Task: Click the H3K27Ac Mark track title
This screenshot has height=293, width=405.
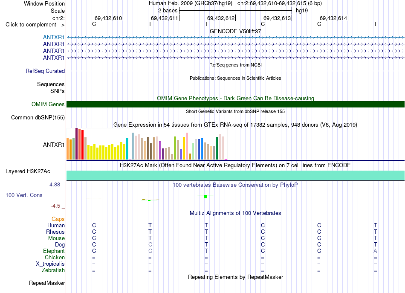Action: (x=235, y=165)
